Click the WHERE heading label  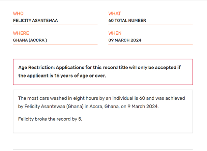21,33
